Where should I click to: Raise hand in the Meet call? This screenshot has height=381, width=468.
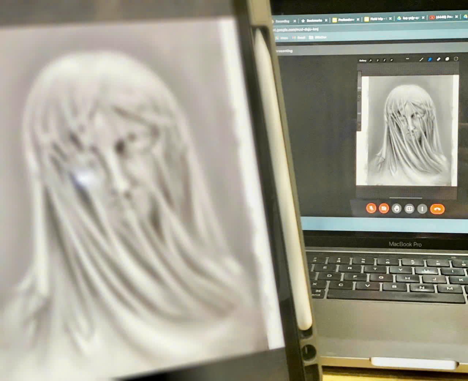(x=397, y=209)
